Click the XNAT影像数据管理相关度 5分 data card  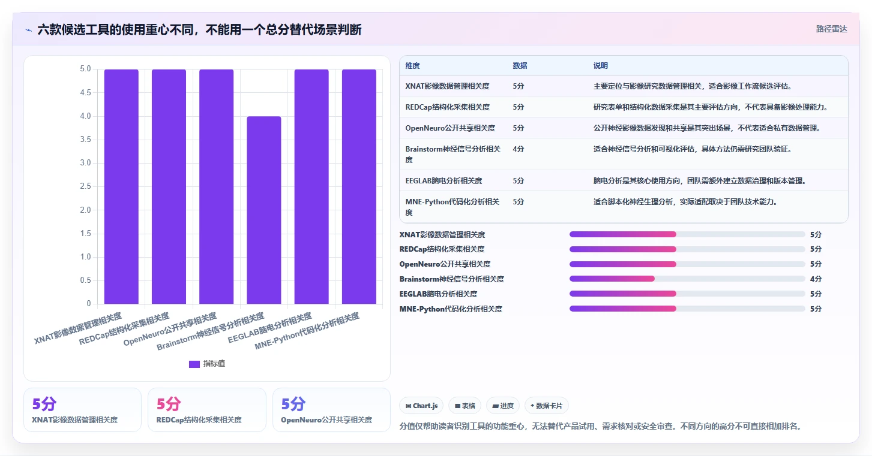pyautogui.click(x=82, y=410)
